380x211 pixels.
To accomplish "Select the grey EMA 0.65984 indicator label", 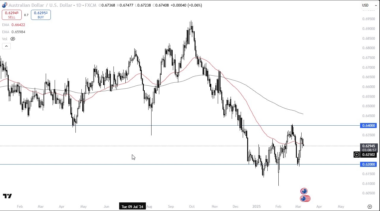I will [x=13, y=32].
